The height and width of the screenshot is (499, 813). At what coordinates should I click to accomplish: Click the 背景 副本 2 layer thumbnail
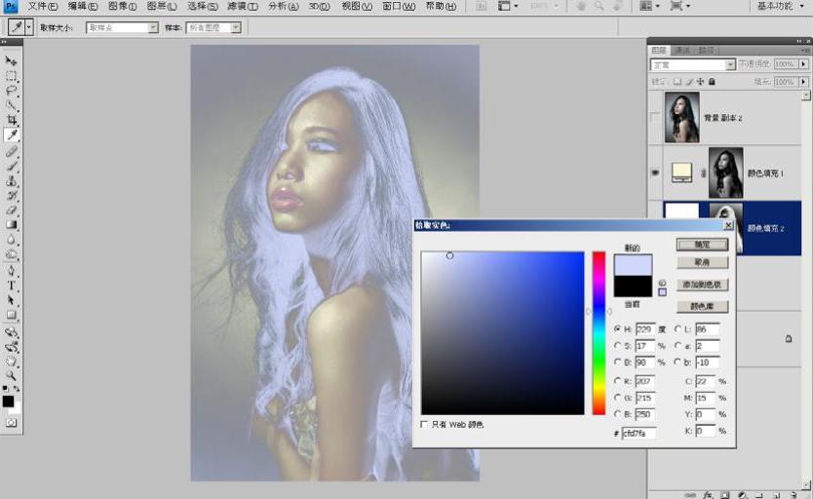[681, 118]
